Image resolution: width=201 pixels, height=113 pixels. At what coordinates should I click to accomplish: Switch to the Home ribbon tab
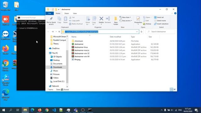[58, 13]
